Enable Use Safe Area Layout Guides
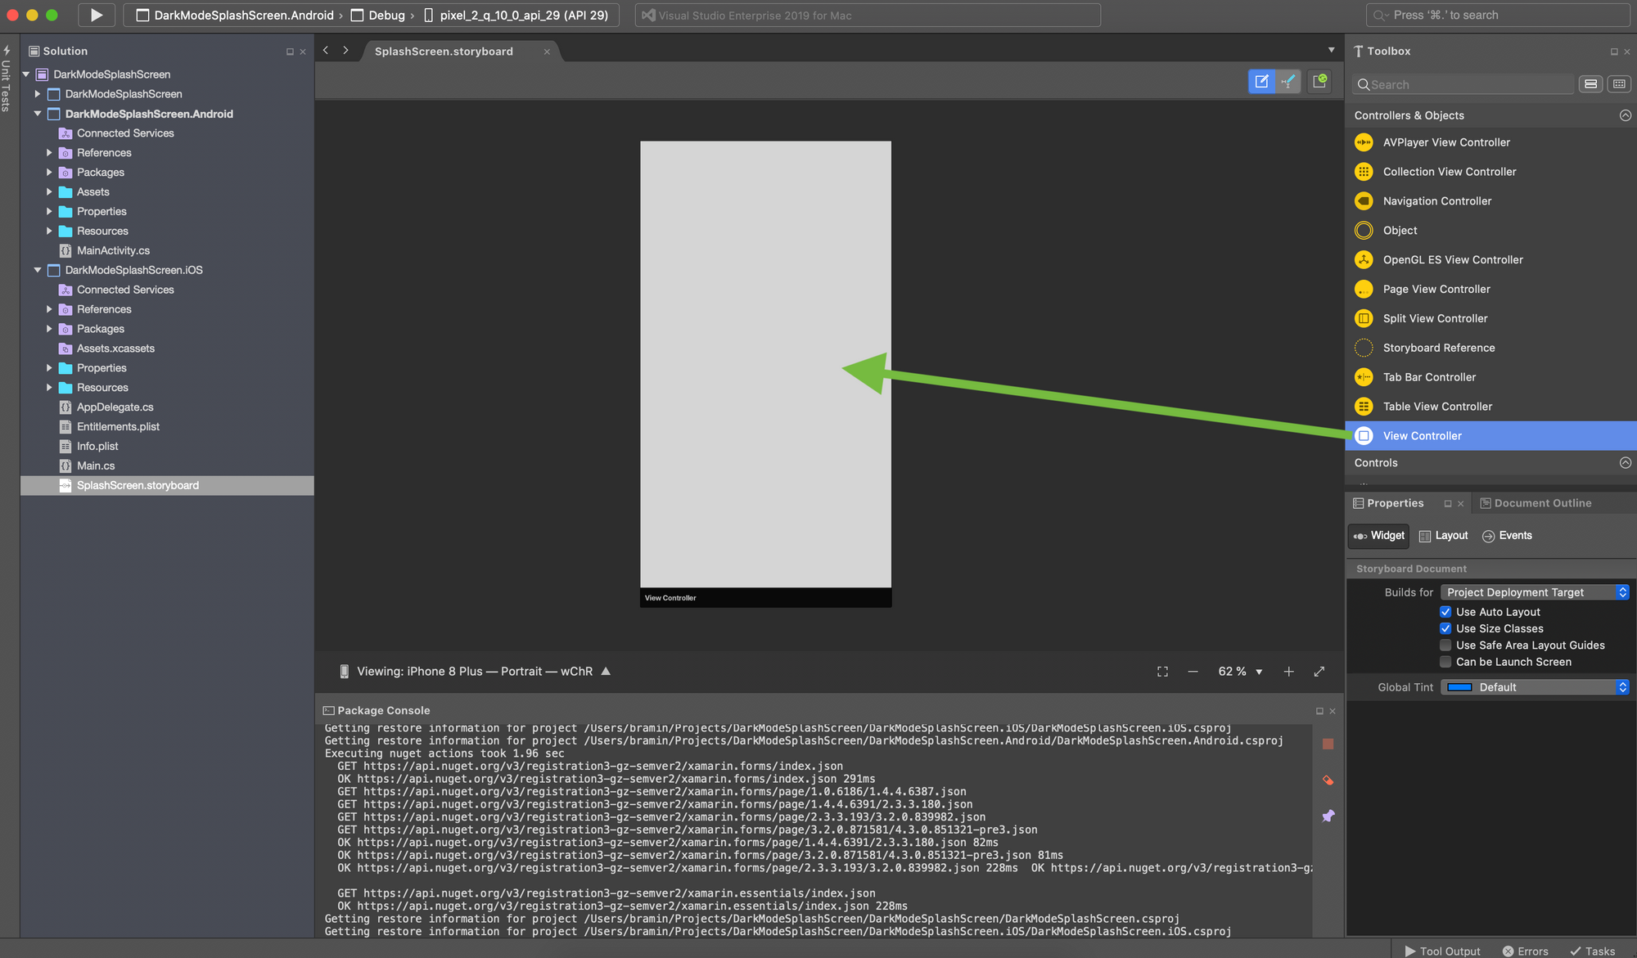Screen dimensions: 1637x958 [x=1445, y=645]
